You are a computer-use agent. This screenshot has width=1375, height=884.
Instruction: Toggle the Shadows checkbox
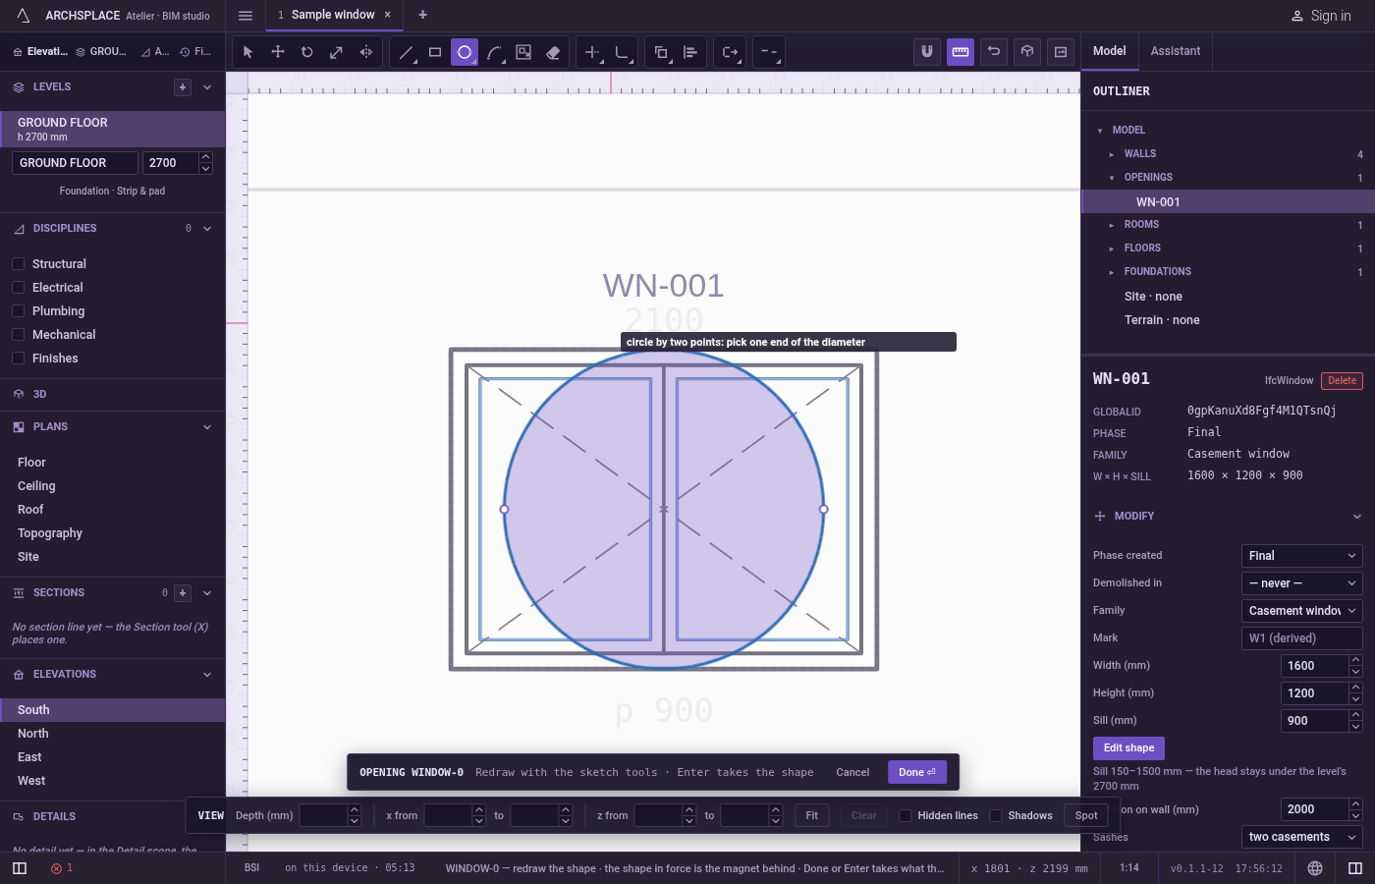tap(996, 815)
